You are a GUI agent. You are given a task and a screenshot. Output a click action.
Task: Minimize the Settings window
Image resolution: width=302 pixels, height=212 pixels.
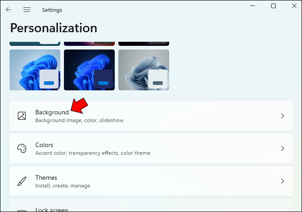[253, 6]
